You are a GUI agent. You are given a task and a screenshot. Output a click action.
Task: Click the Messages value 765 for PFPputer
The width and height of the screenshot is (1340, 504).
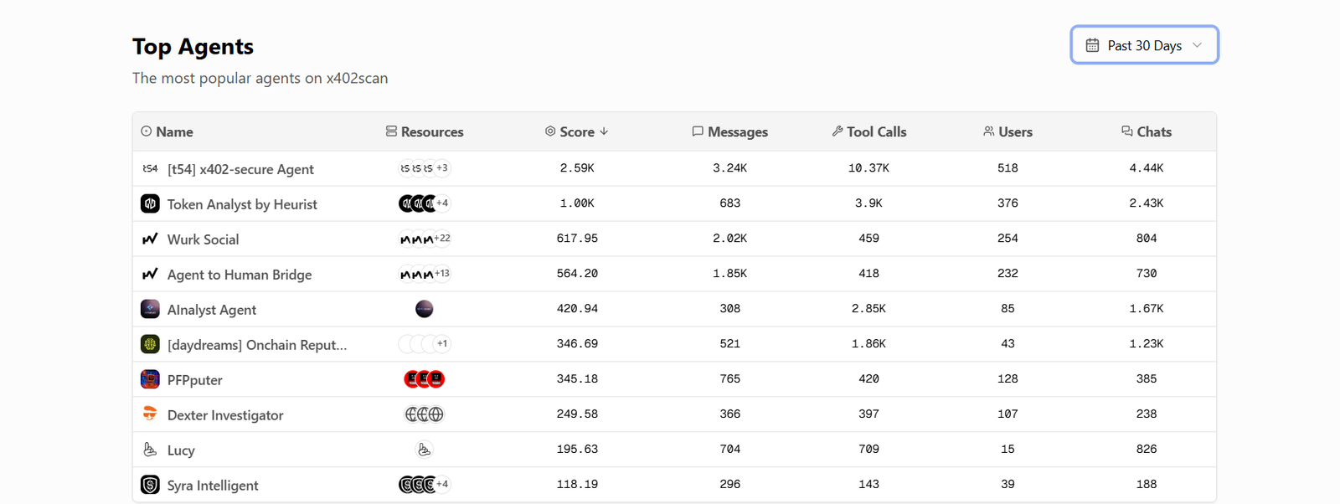point(729,379)
